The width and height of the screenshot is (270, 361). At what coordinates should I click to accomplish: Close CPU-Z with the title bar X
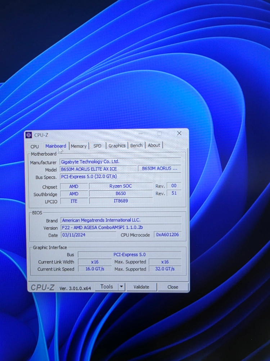tap(179, 133)
